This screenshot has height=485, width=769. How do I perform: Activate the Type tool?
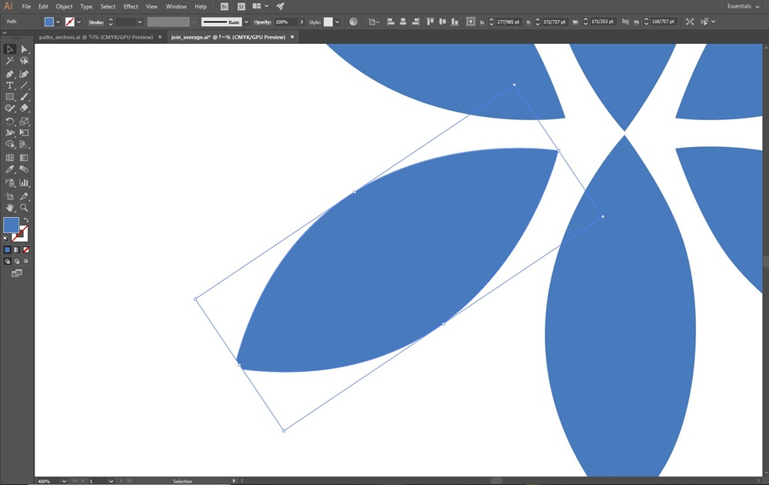pyautogui.click(x=9, y=85)
